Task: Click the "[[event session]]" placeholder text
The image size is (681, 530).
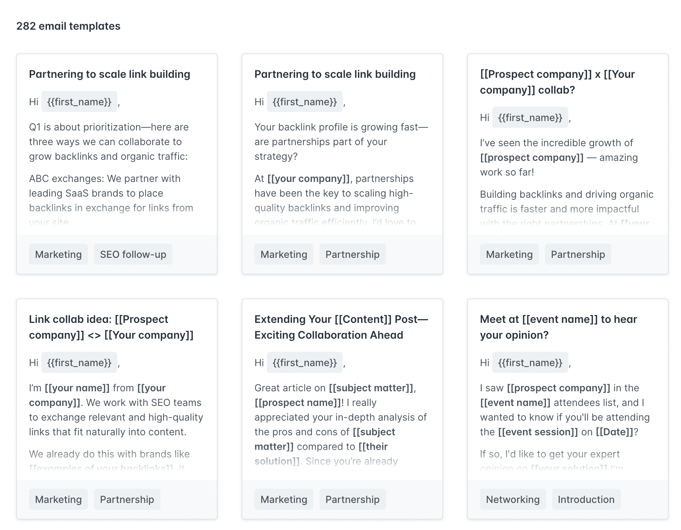Action: [538, 432]
